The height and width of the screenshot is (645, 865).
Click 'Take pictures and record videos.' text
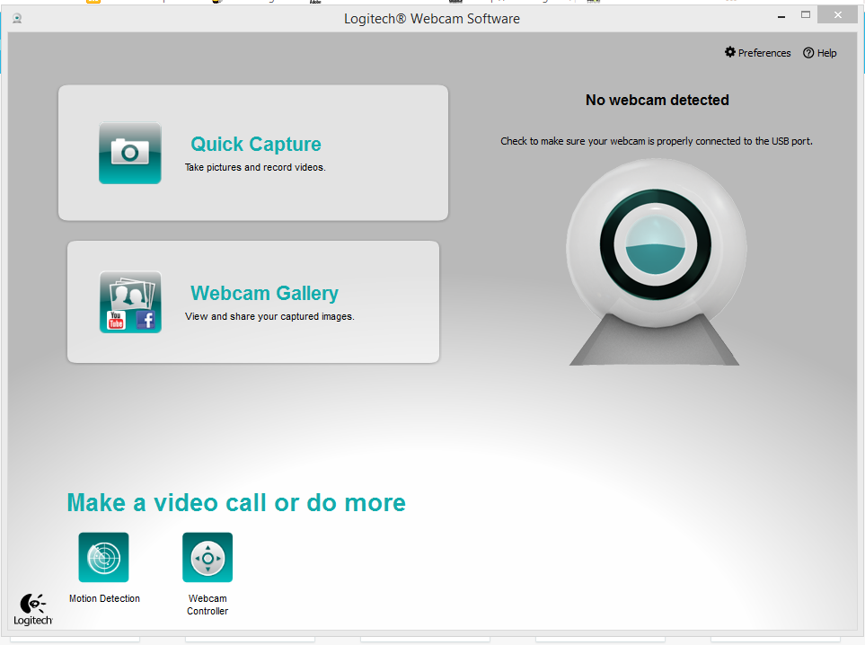point(255,167)
